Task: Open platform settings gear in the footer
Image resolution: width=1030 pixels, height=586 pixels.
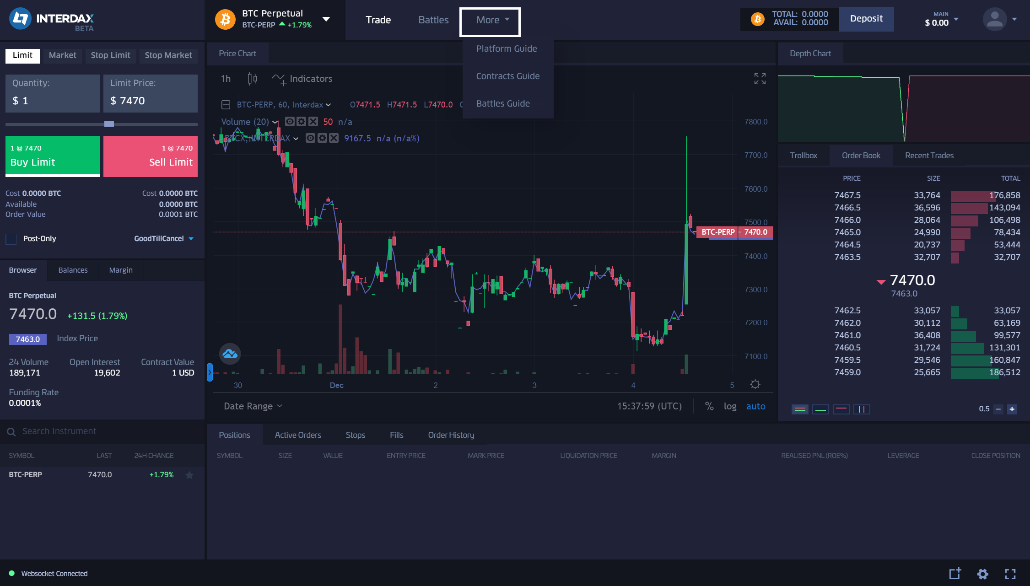Action: click(x=983, y=574)
